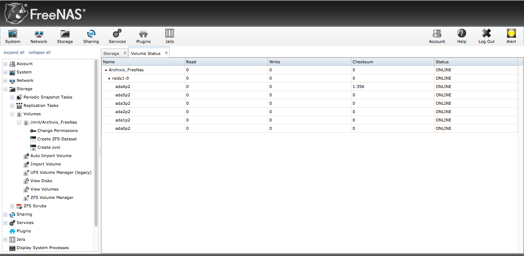Image resolution: width=524 pixels, height=256 pixels.
Task: Click the UFS Volume Manager icon
Action: pyautogui.click(x=26, y=172)
